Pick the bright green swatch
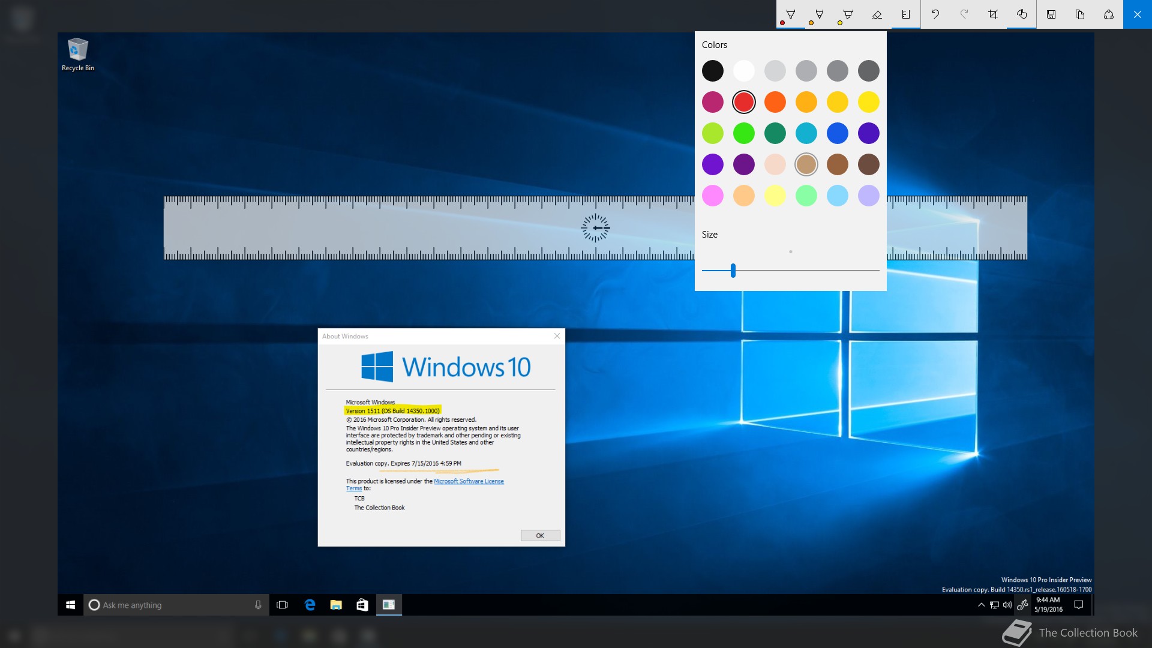Screen dimensions: 1152x648 [744, 133]
